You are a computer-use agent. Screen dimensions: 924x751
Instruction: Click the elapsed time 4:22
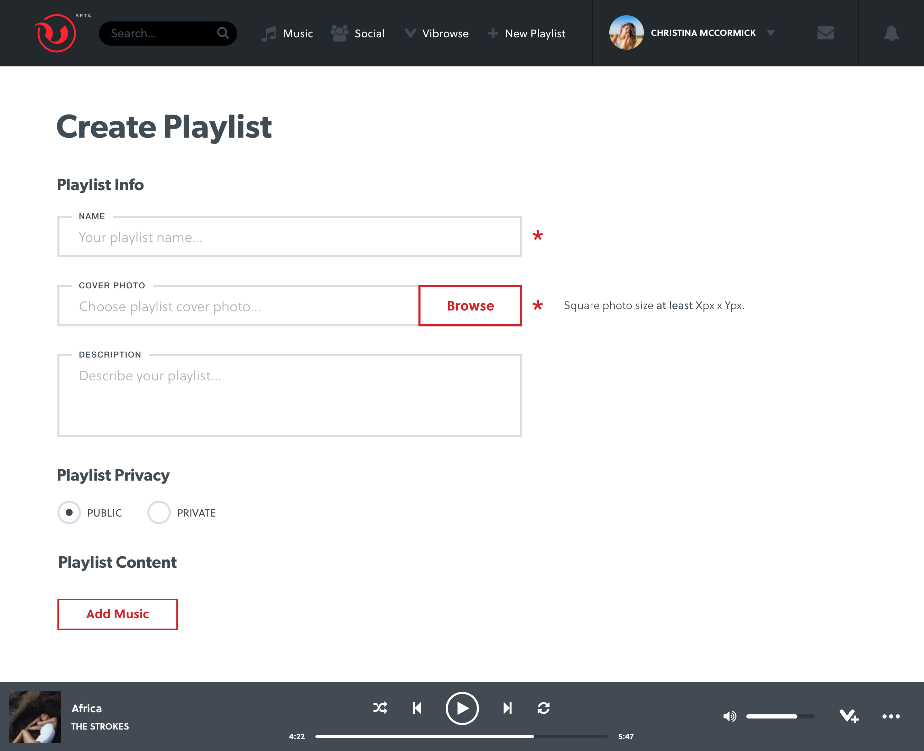(x=297, y=736)
